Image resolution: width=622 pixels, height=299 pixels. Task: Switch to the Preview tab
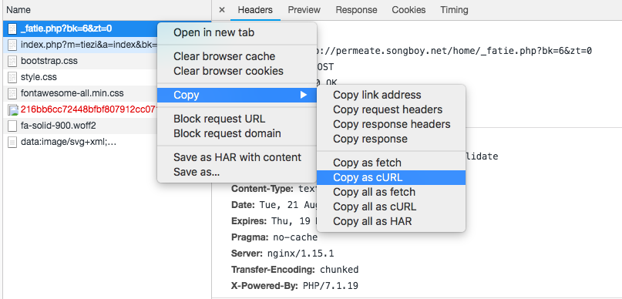304,10
